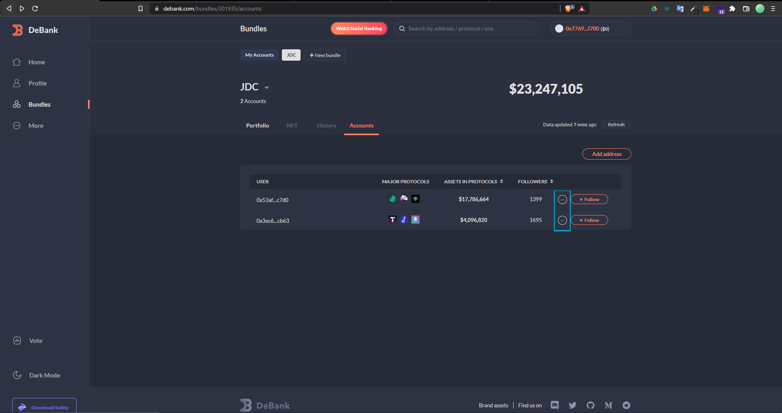The height and width of the screenshot is (413, 782).
Task: Follow the 0x3ec6...cb63 account
Action: click(589, 220)
